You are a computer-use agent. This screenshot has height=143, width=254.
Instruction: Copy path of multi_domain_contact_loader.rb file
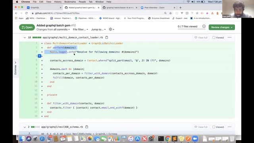click(107, 37)
